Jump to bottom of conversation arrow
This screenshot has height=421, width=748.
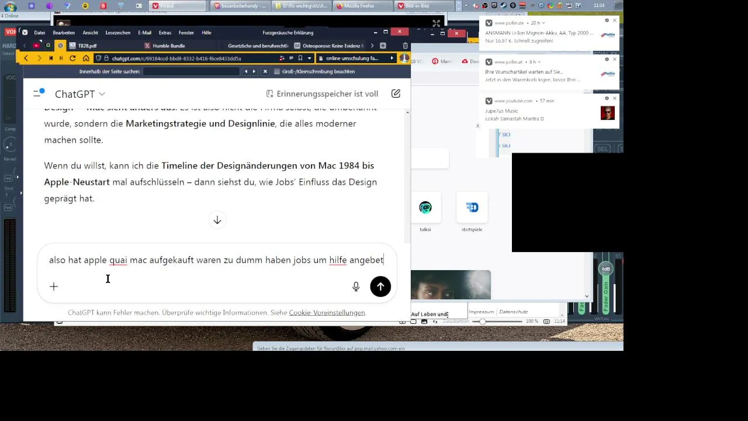pyautogui.click(x=217, y=220)
